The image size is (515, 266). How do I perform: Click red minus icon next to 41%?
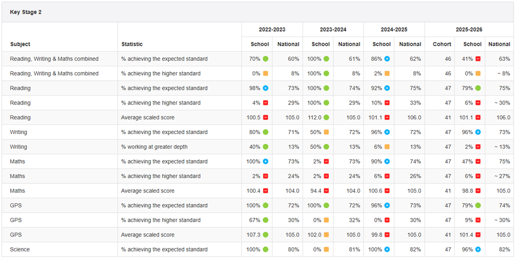[478, 59]
